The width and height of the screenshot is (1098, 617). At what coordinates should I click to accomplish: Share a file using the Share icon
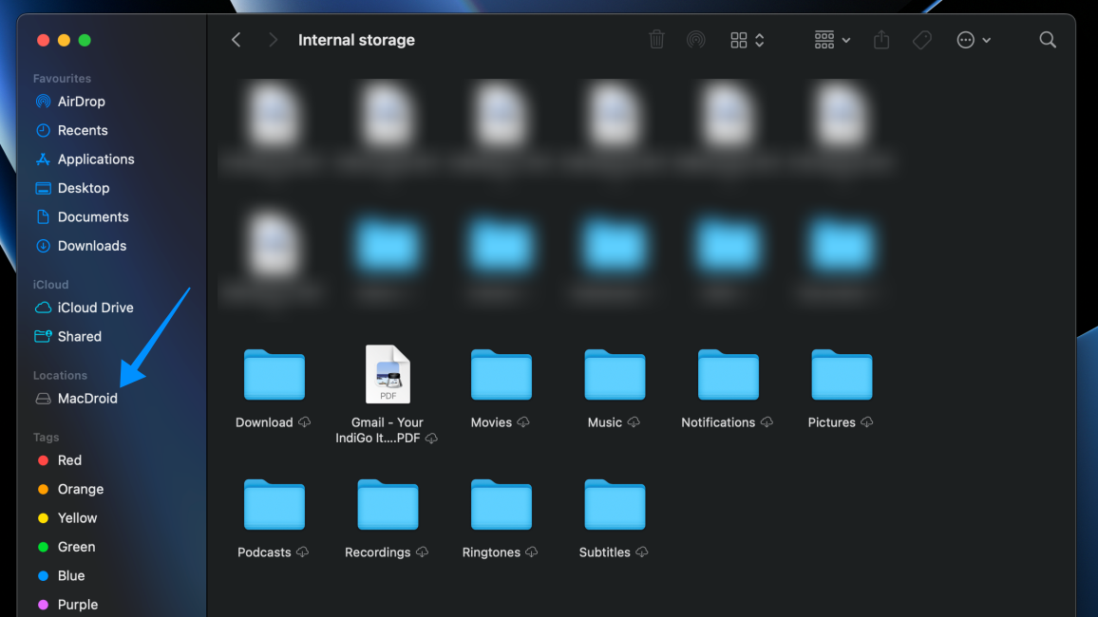[880, 40]
